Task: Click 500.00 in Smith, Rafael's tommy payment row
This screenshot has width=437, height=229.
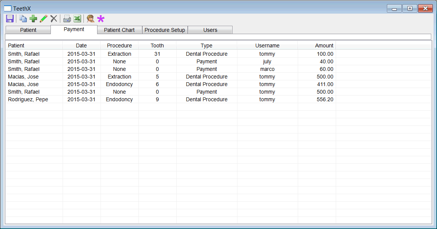Action: [x=325, y=92]
